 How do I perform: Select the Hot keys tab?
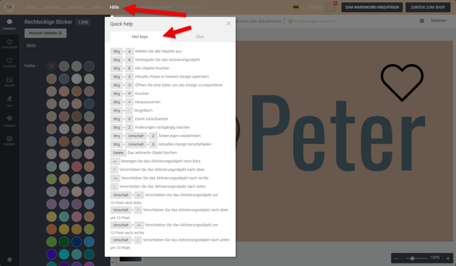[x=140, y=37]
